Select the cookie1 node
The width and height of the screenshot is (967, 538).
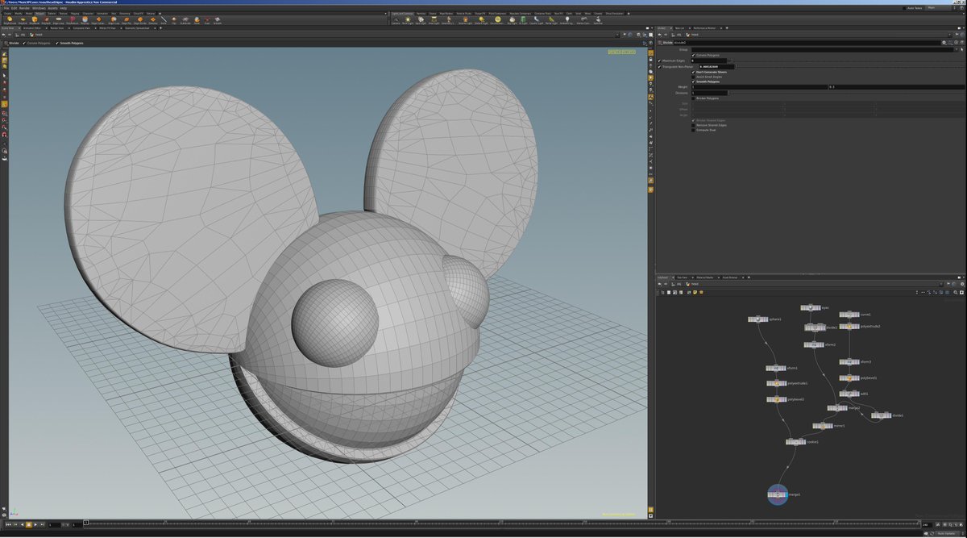point(795,442)
